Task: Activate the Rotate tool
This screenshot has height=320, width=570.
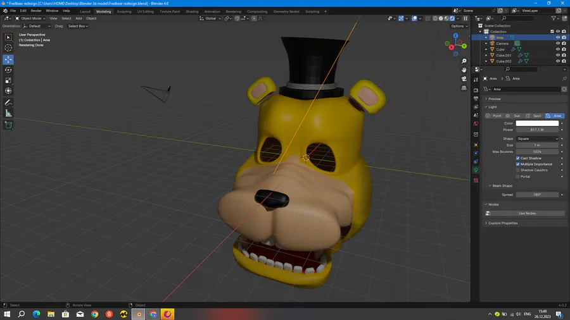Action: tap(8, 70)
